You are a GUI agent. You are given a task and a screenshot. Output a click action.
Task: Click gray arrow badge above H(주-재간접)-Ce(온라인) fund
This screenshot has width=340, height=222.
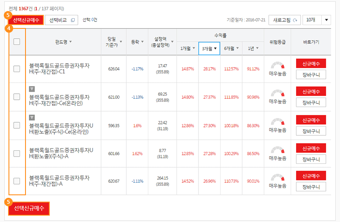coord(32,89)
